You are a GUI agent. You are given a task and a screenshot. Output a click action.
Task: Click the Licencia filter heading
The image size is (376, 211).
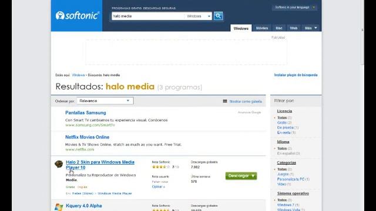(284, 111)
